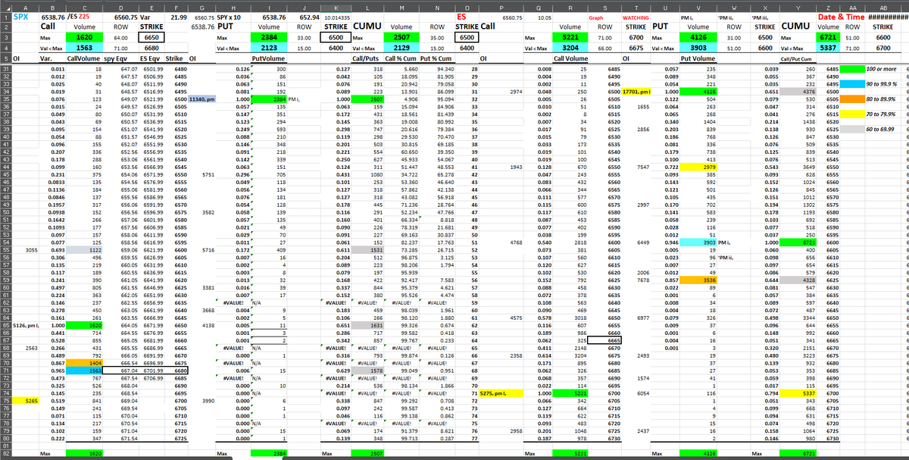Select the boxed STRIKE 6650 cell in row 3
The height and width of the screenshot is (460, 909).
pyautogui.click(x=151, y=36)
